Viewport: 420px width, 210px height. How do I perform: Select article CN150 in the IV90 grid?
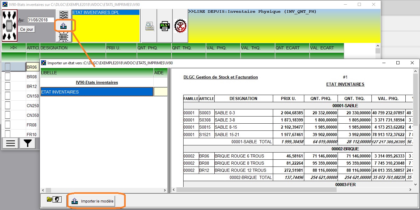tap(33, 96)
